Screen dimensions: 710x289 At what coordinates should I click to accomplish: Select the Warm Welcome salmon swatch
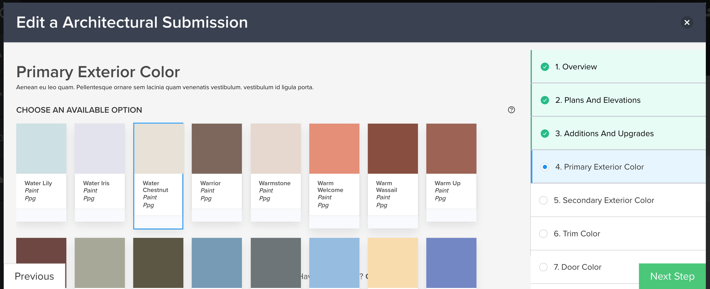tap(334, 149)
